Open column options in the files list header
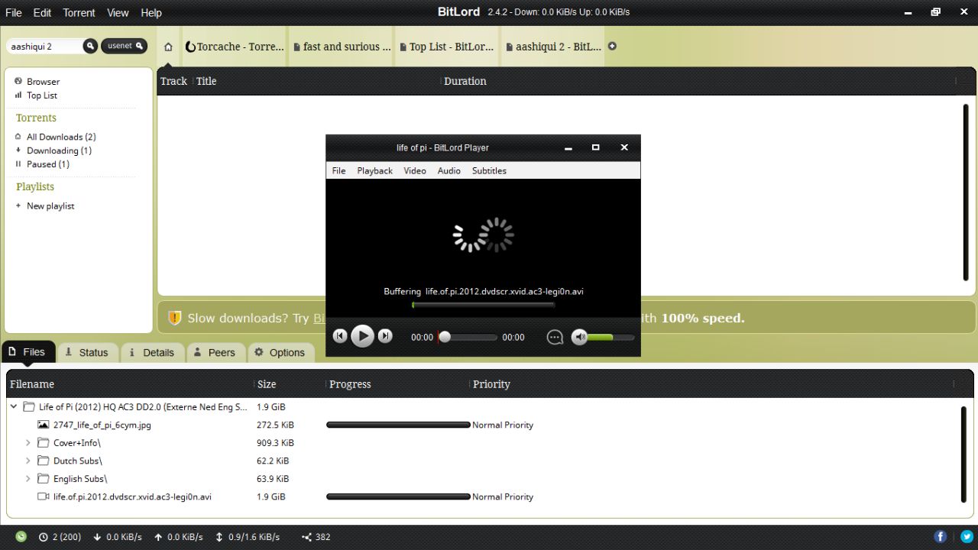 point(954,384)
